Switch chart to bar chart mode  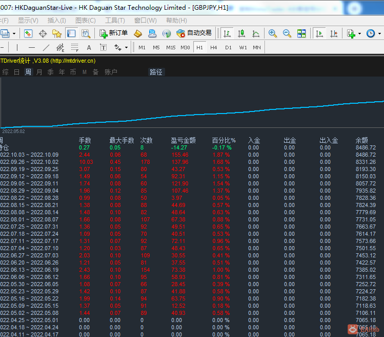[227, 33]
